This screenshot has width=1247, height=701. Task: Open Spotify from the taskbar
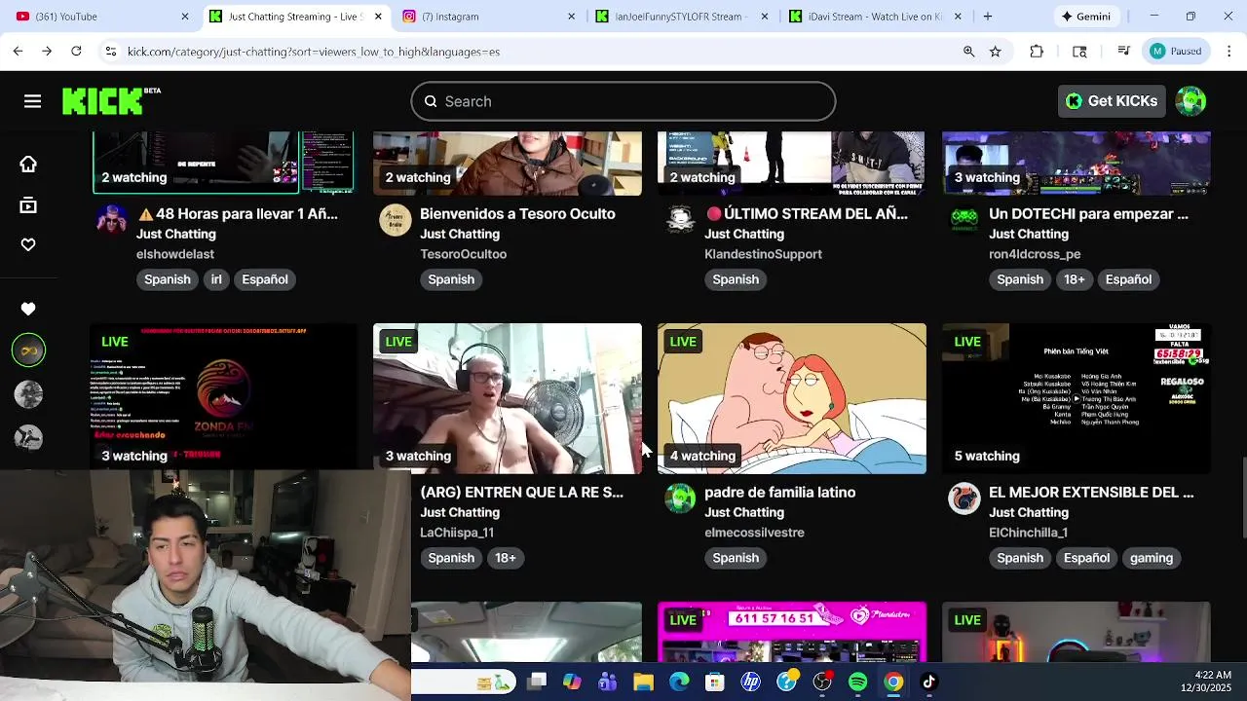[x=857, y=682]
